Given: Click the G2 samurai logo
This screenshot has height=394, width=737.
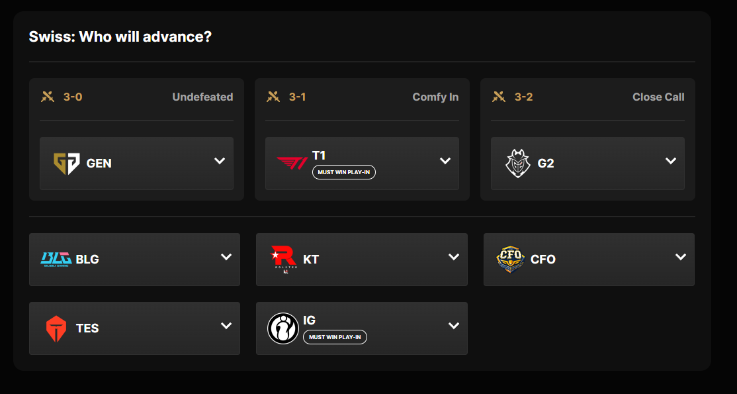Looking at the screenshot, I should 517,164.
